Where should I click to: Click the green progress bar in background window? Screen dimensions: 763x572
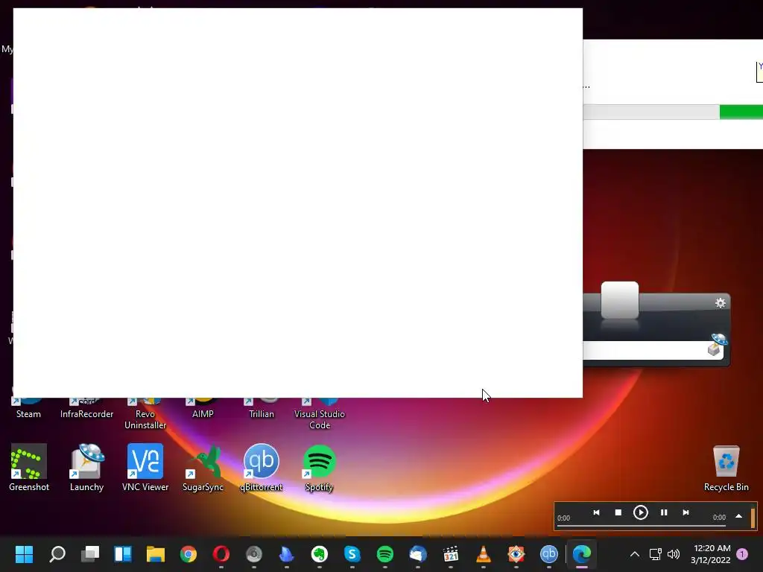click(x=741, y=112)
